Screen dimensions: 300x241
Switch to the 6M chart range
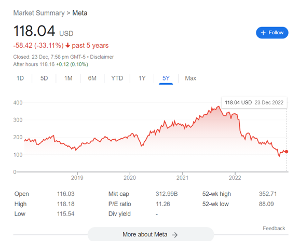point(92,78)
